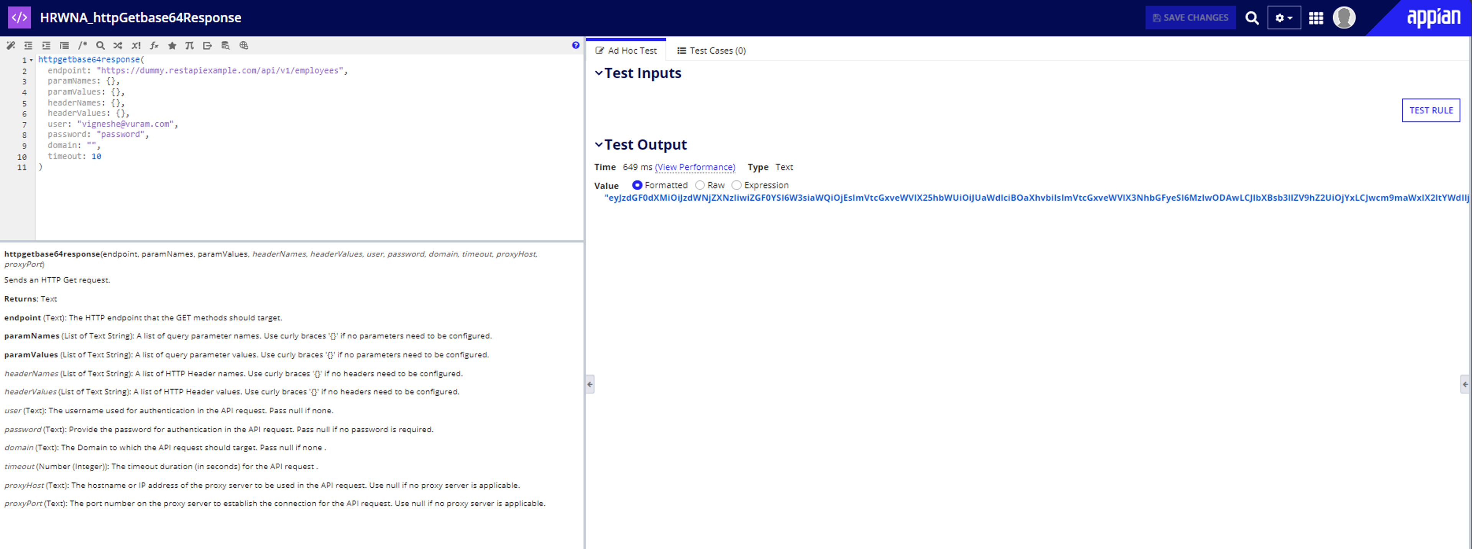Click the "Returns: Text" line
Screen dimensions: 1472x549
pos(30,299)
